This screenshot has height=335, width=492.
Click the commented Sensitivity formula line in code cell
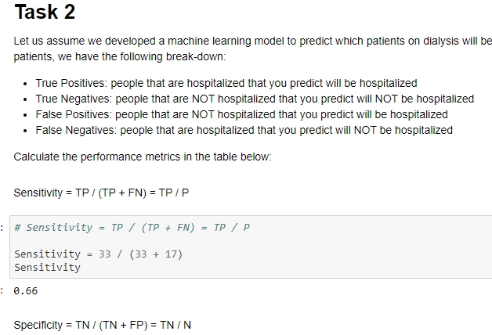point(132,228)
